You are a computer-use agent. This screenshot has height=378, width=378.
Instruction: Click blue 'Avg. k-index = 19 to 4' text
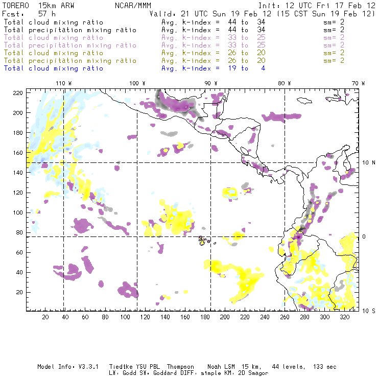click(x=214, y=68)
